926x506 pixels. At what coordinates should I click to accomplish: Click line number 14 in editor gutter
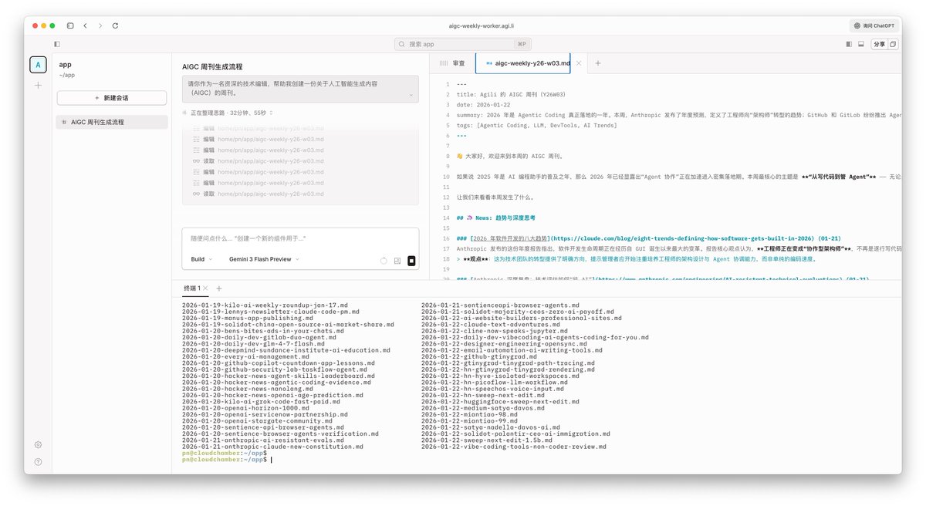(447, 218)
